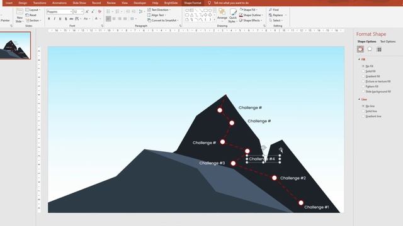Apply text shadow
403x226 pixels.
[65, 19]
